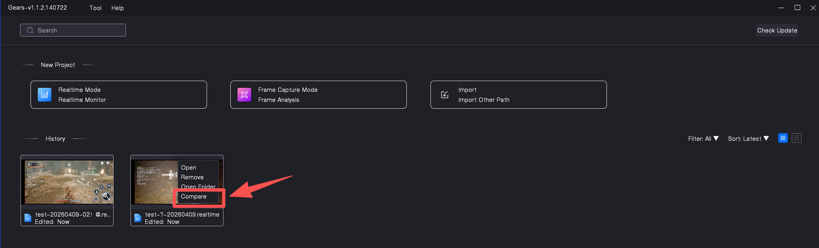Click the Check Update button
The width and height of the screenshot is (819, 248).
[x=777, y=30]
